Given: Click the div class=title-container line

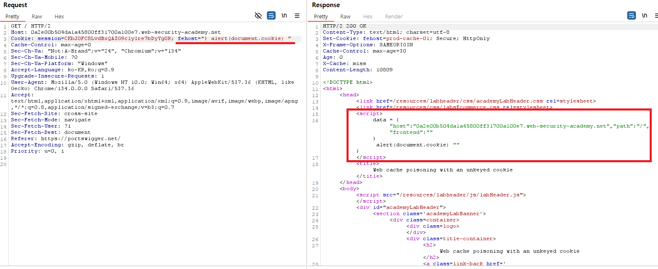Looking at the screenshot, I should [451, 239].
